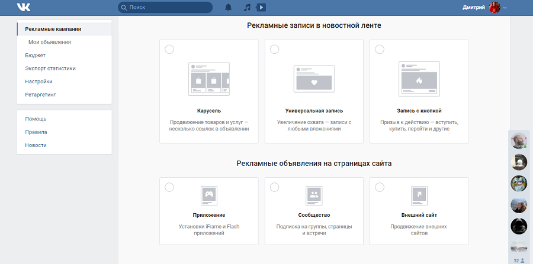Open first online contact avatar
Image resolution: width=533 pixels, height=264 pixels.
519,141
